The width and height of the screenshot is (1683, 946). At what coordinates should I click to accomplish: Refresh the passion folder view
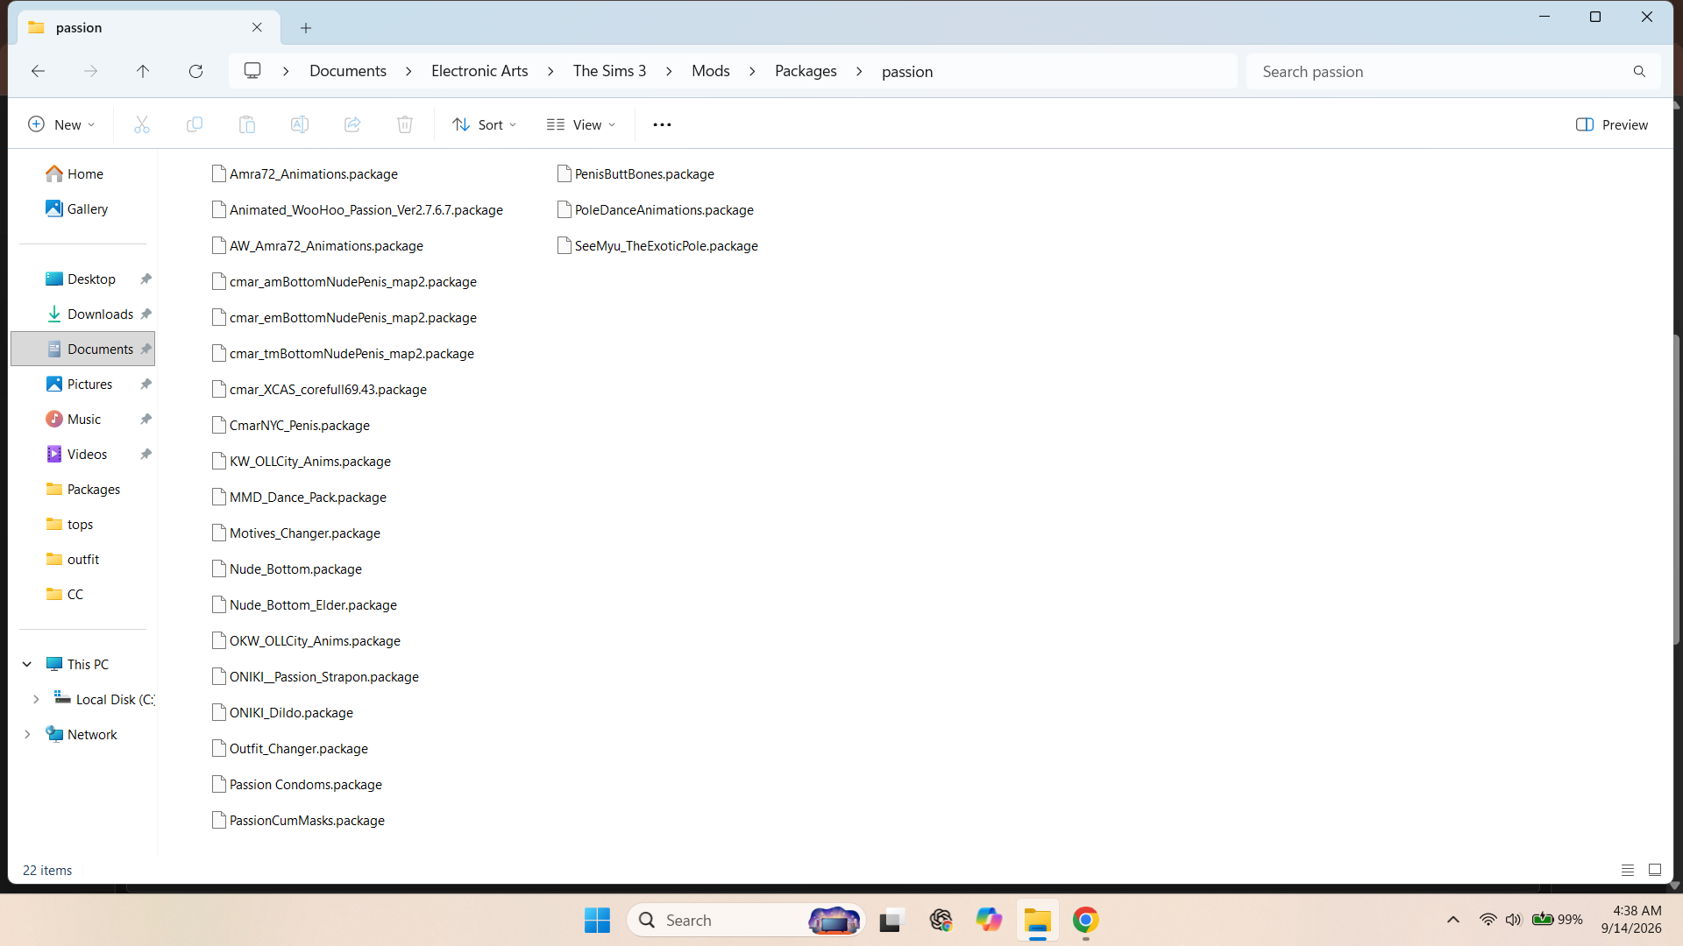[195, 71]
